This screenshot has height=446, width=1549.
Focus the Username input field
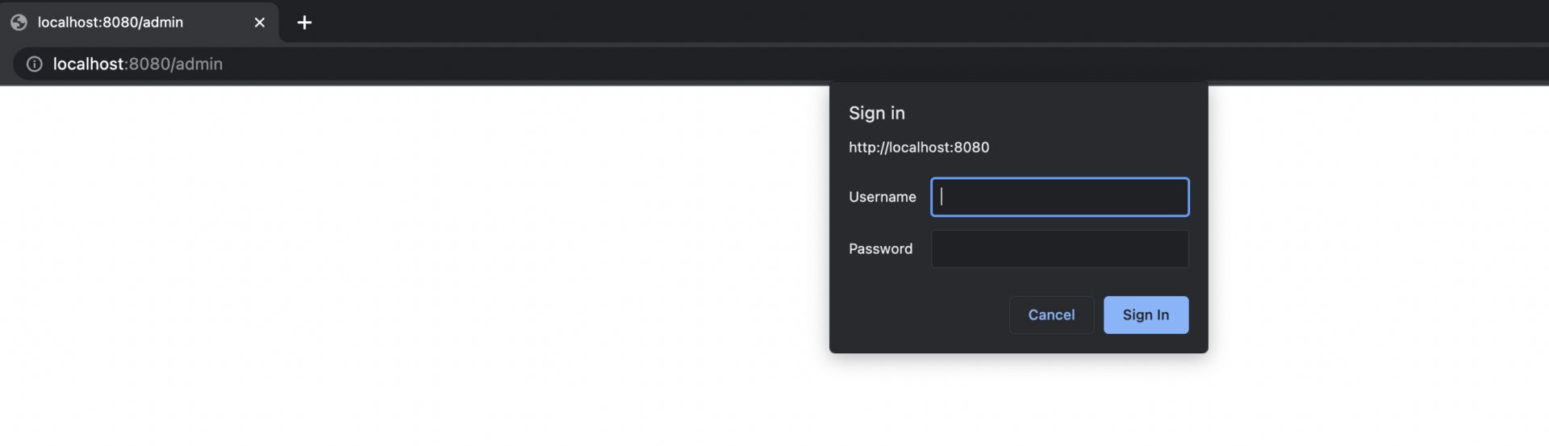1059,197
